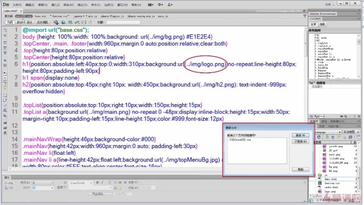Image resolution: width=364 pixels, height=205 pixels.
Task: Open the 本地视图 (Local view) dropdown
Action: pos(350,132)
